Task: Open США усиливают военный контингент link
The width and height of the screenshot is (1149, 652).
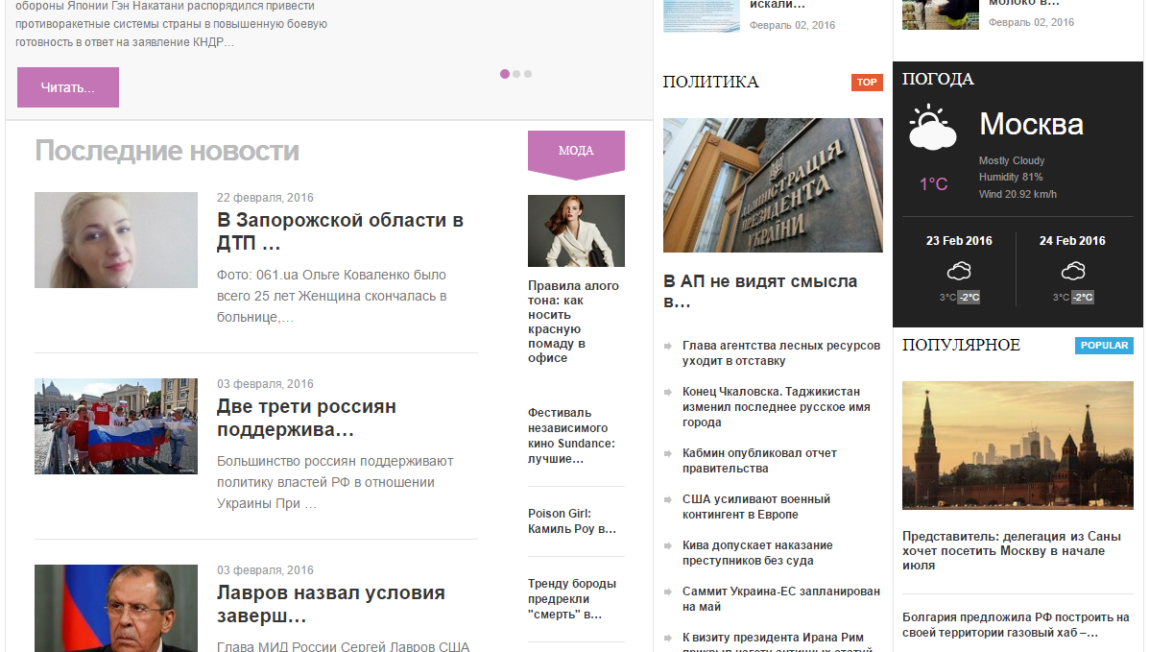Action: pos(756,507)
